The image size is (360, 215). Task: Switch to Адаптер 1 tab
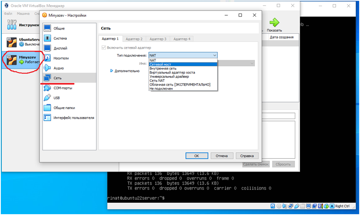pos(111,39)
